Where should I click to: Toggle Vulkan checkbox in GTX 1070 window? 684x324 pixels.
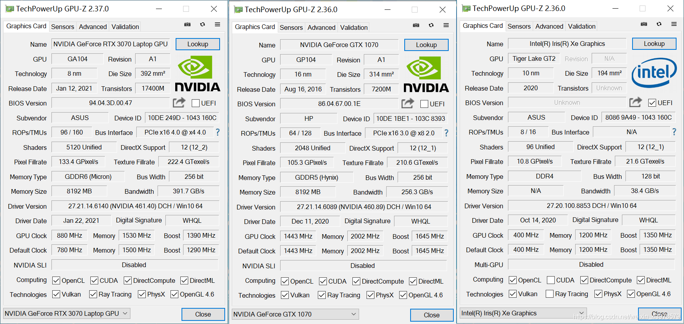coord(285,295)
